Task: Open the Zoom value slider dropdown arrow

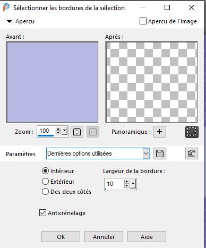Action: pyautogui.click(x=64, y=131)
